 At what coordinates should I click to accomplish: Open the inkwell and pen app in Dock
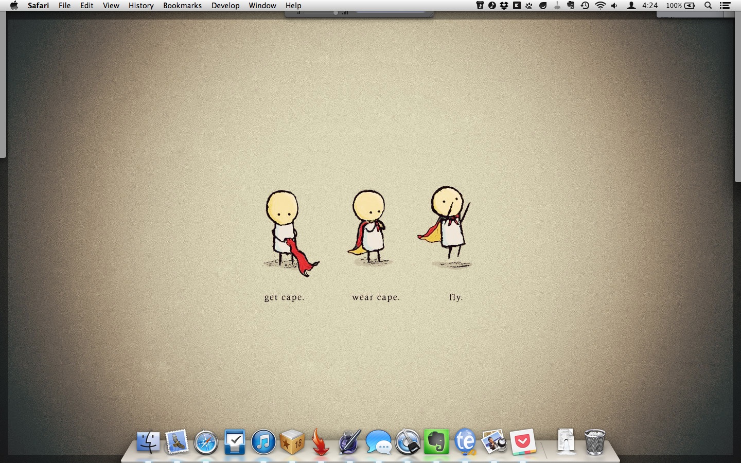point(349,442)
